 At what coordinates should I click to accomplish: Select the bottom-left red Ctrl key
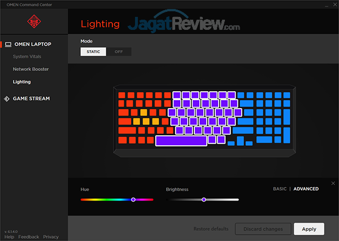tap(123, 140)
